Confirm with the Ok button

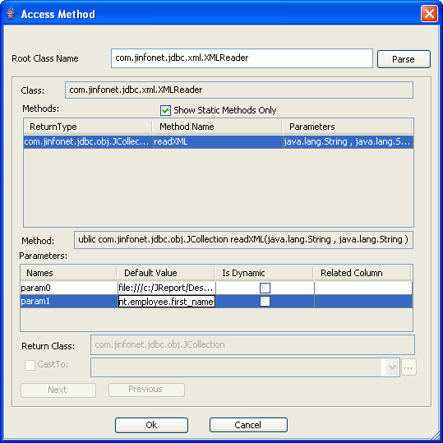pyautogui.click(x=151, y=425)
